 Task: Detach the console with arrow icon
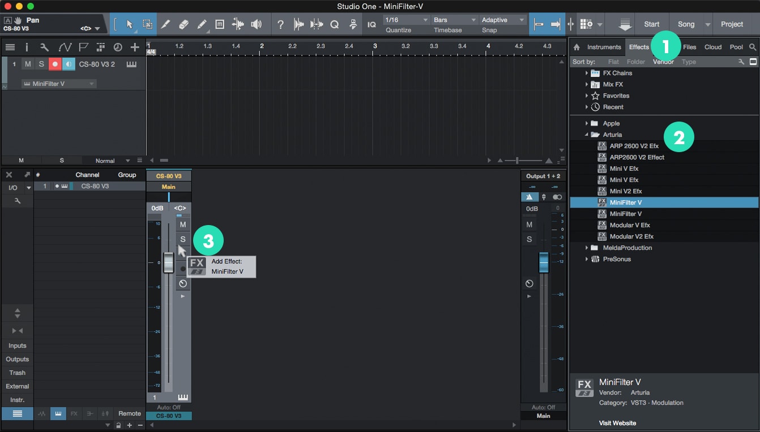pyautogui.click(x=26, y=175)
